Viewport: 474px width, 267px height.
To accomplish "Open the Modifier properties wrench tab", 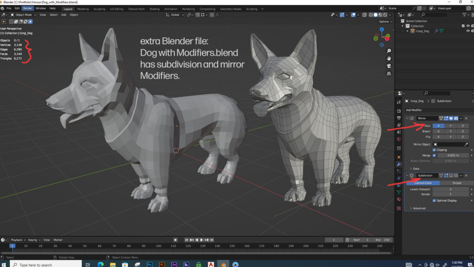I will pos(399,165).
